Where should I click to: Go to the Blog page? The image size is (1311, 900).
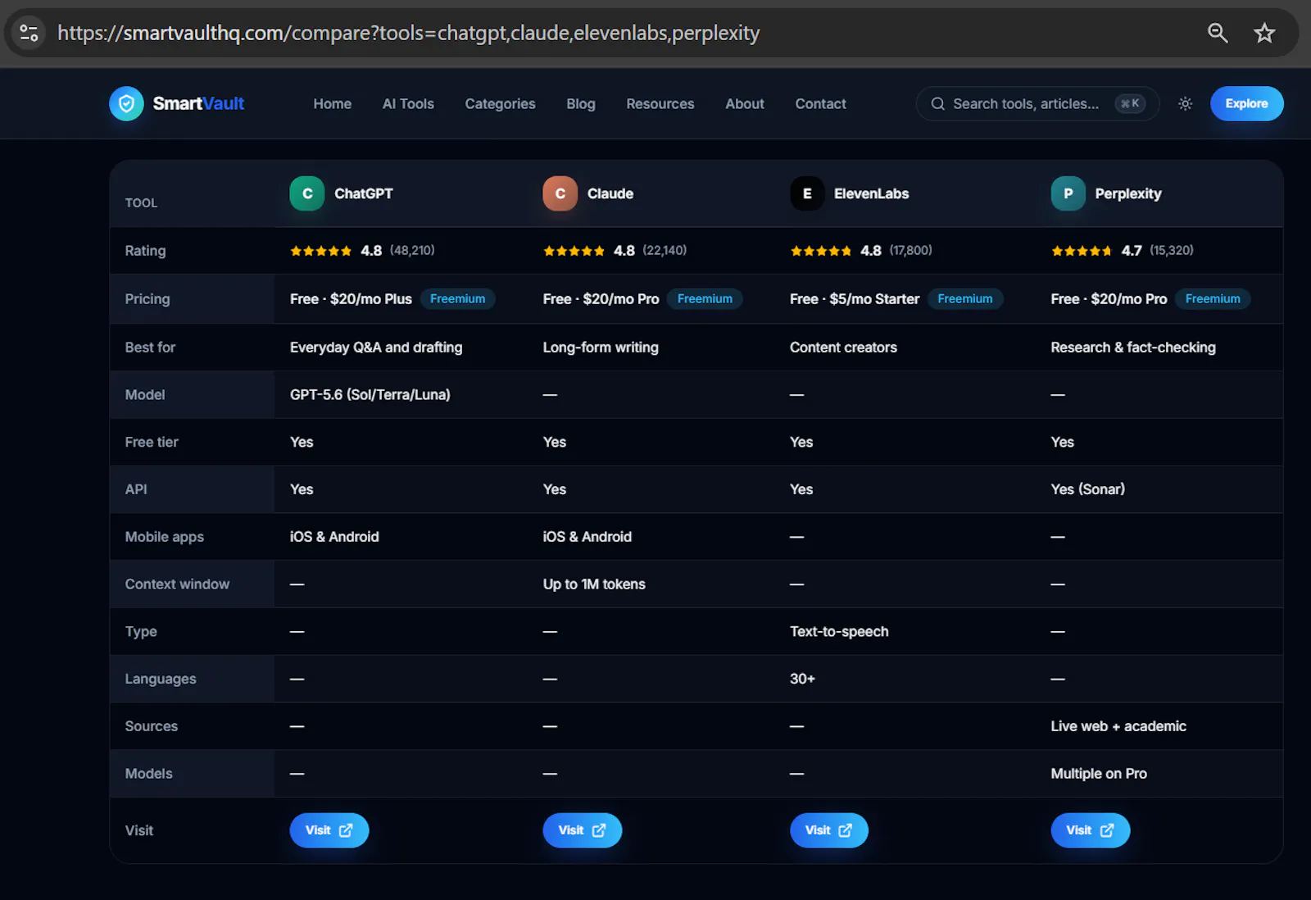pos(581,104)
